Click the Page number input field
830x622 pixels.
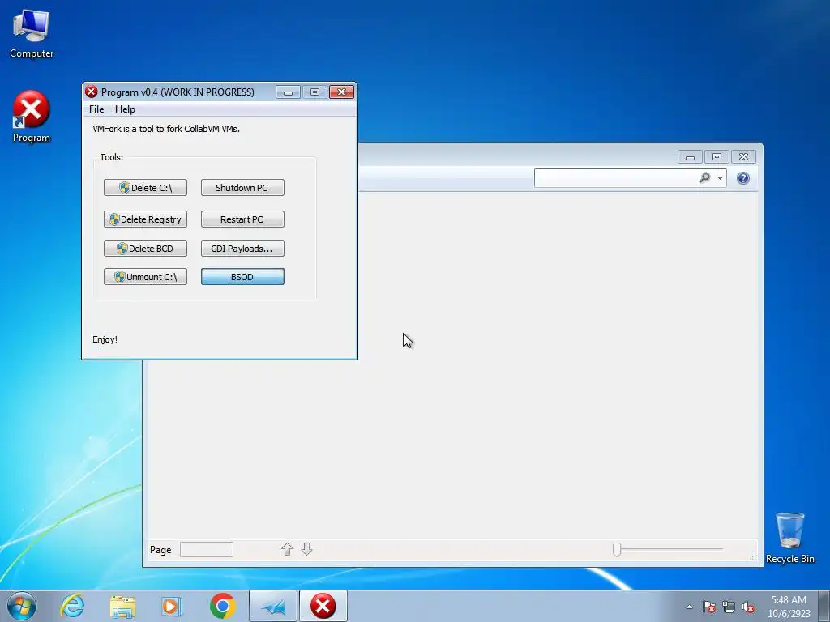point(207,550)
